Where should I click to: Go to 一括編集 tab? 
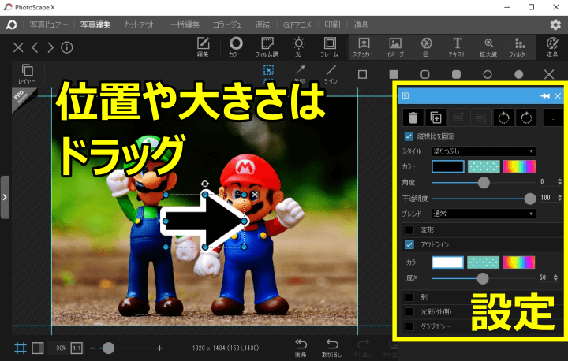[185, 24]
